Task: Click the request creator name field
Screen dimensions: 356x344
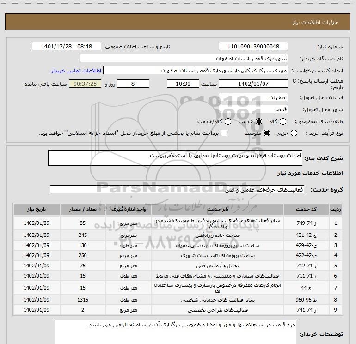Action: coord(196,70)
